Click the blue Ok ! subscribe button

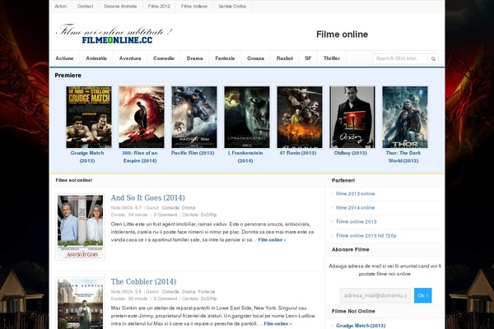[x=423, y=295]
